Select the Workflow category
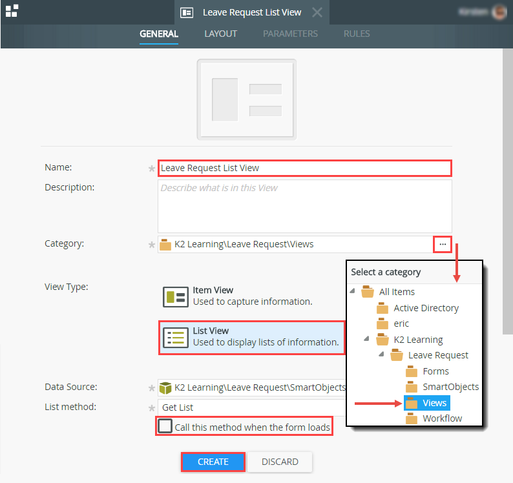 pos(442,418)
